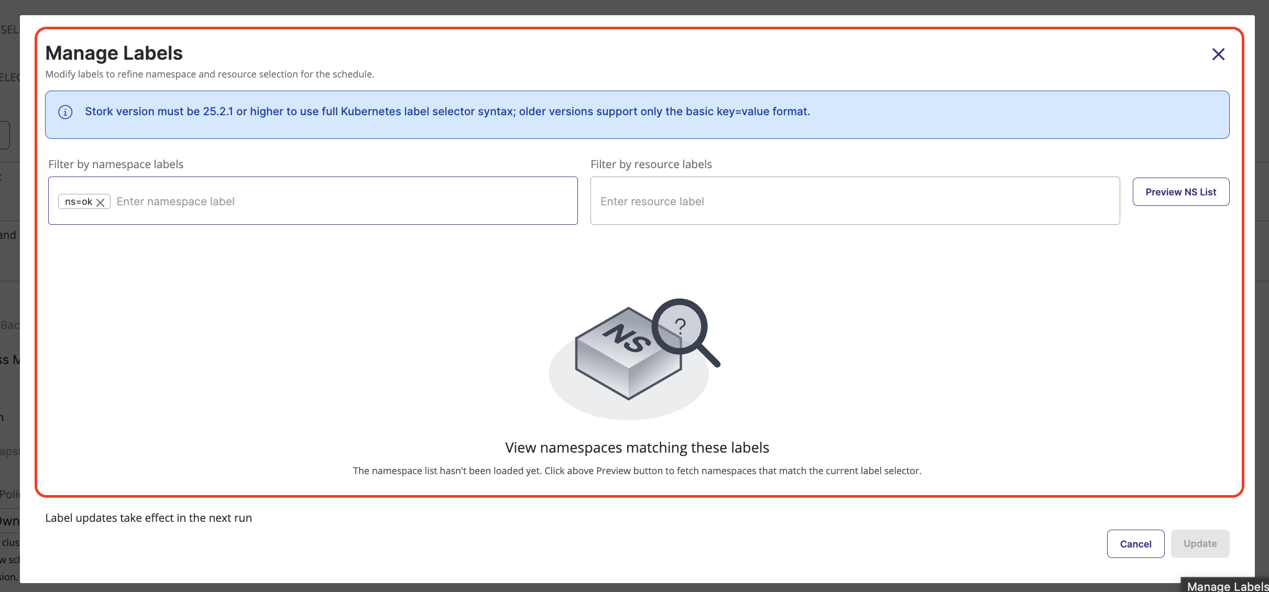Click the Update button
The width and height of the screenshot is (1269, 592).
(1200, 544)
